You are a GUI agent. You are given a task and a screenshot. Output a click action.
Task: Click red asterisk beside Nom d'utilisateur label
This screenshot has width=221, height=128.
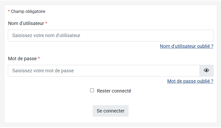[46, 23]
